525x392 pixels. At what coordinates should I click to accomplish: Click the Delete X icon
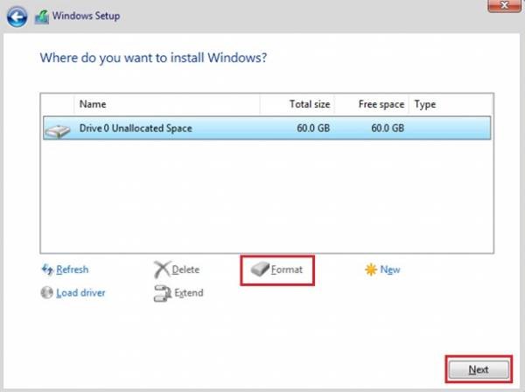pyautogui.click(x=162, y=269)
